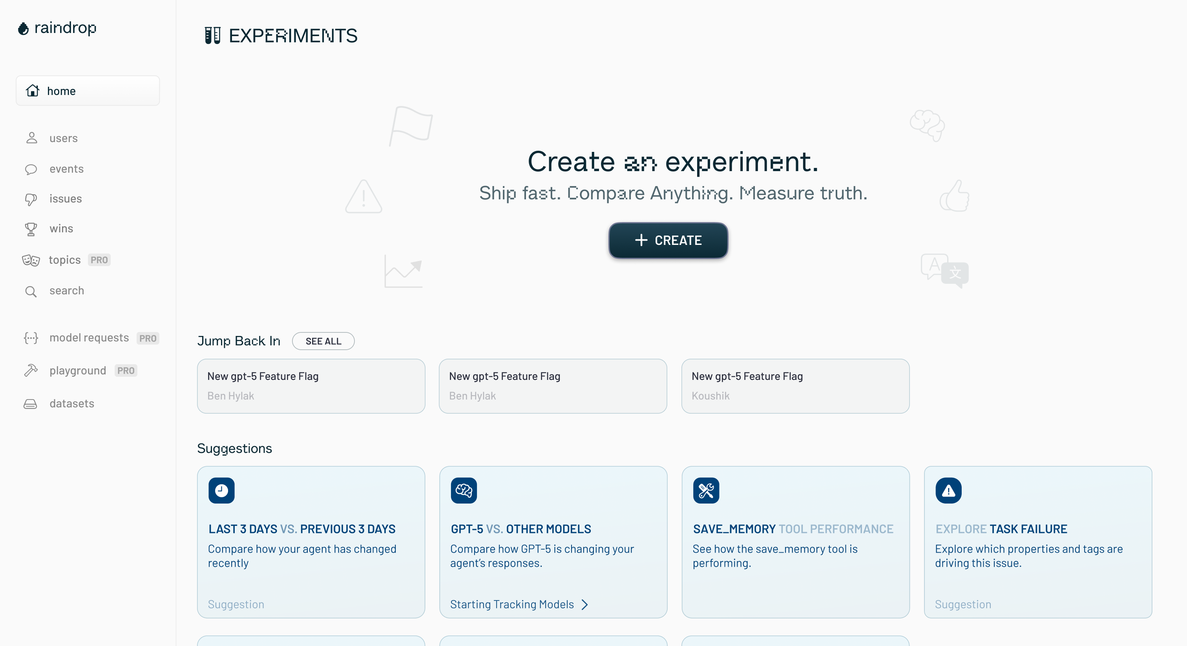The width and height of the screenshot is (1187, 646).
Task: Click the tools icon on save_memory card
Action: click(x=707, y=491)
